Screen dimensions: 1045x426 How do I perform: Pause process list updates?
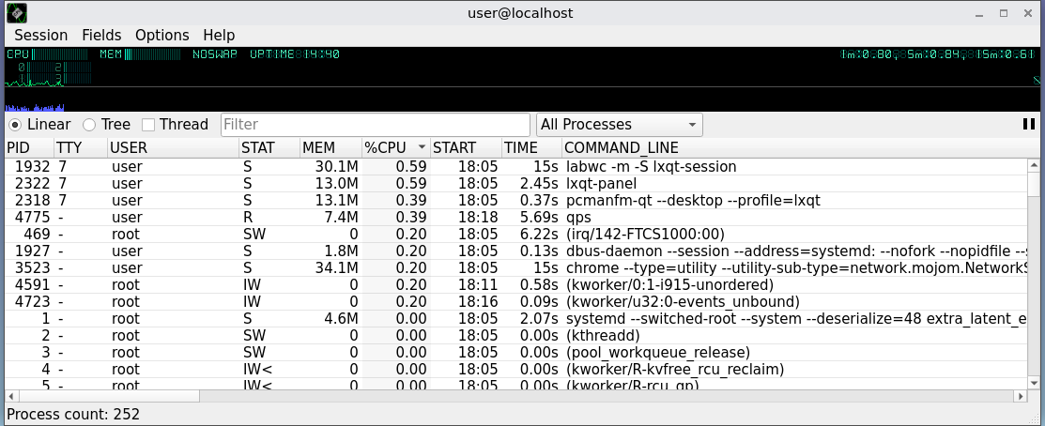pos(1029,124)
